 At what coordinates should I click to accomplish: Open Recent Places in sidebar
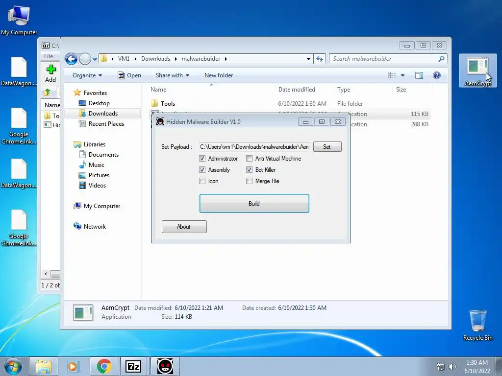click(106, 124)
